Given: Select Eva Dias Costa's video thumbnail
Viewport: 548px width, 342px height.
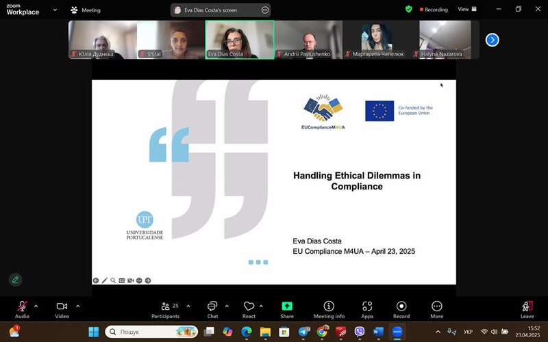Looking at the screenshot, I should coord(240,40).
